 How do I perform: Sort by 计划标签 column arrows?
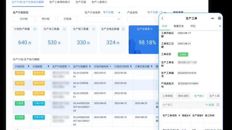tap(48, 66)
